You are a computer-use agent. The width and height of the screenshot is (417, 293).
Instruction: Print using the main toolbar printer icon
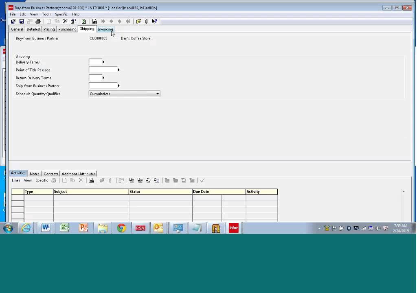38,21
